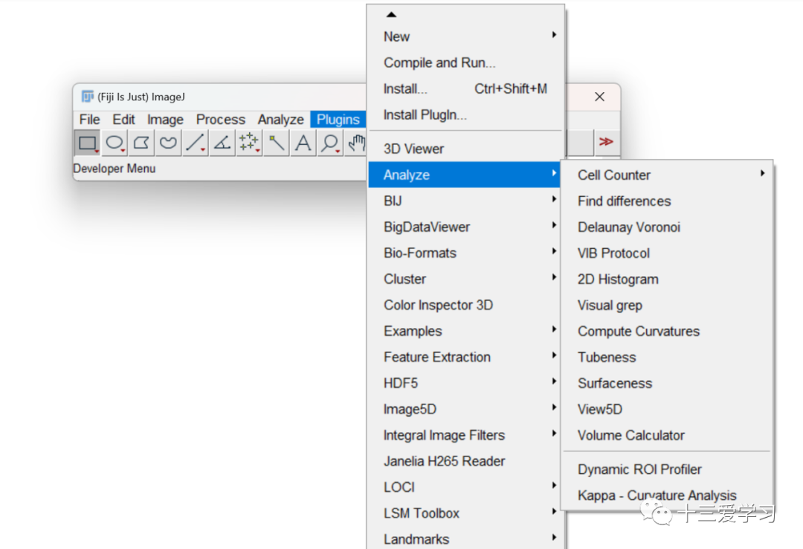Select the Rectangle selection tool
This screenshot has height=549, width=803.
[x=87, y=143]
